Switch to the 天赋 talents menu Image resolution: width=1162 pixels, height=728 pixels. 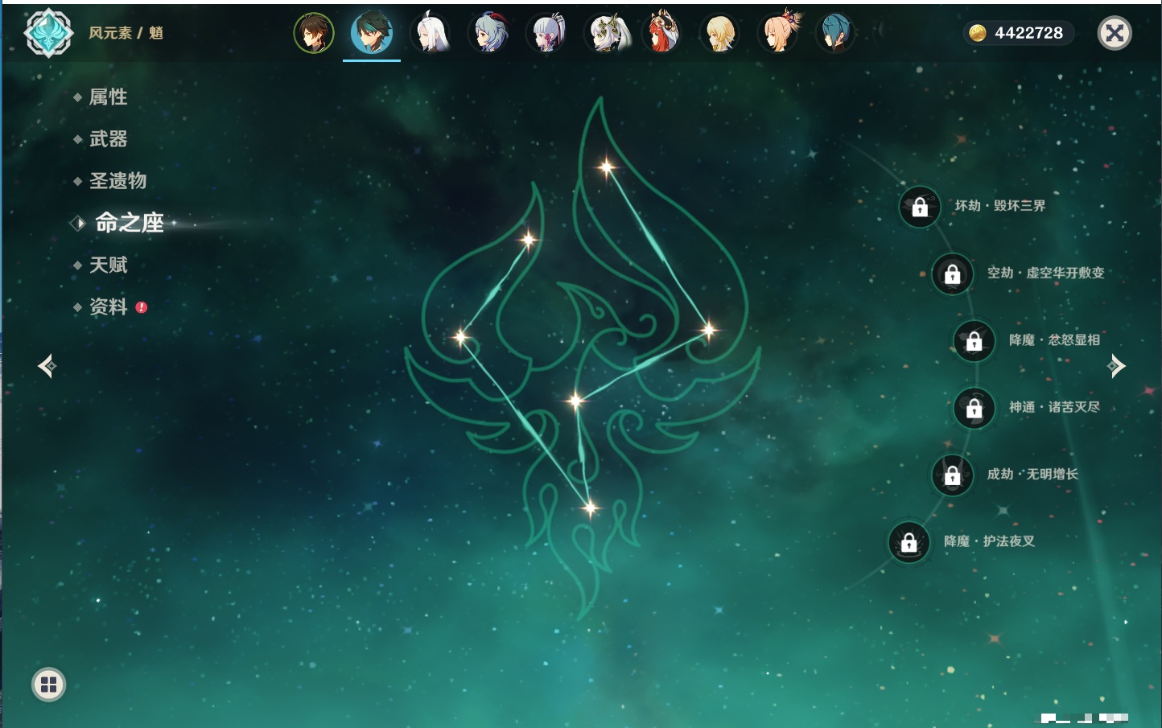108,265
